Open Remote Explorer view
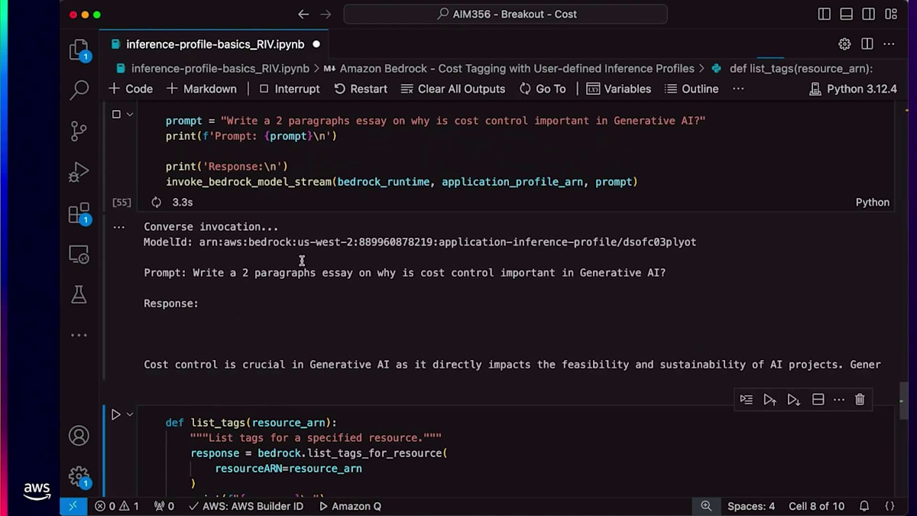 coord(79,255)
